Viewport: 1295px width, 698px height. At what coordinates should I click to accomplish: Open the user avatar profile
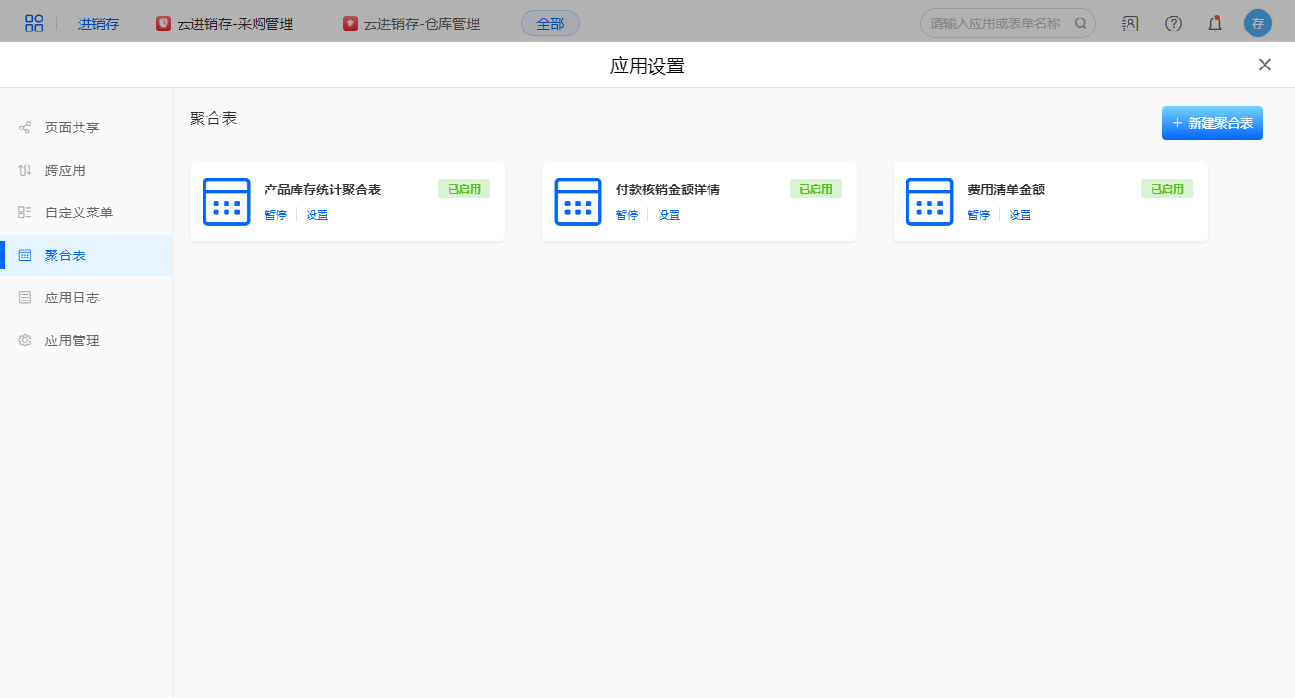click(1257, 24)
